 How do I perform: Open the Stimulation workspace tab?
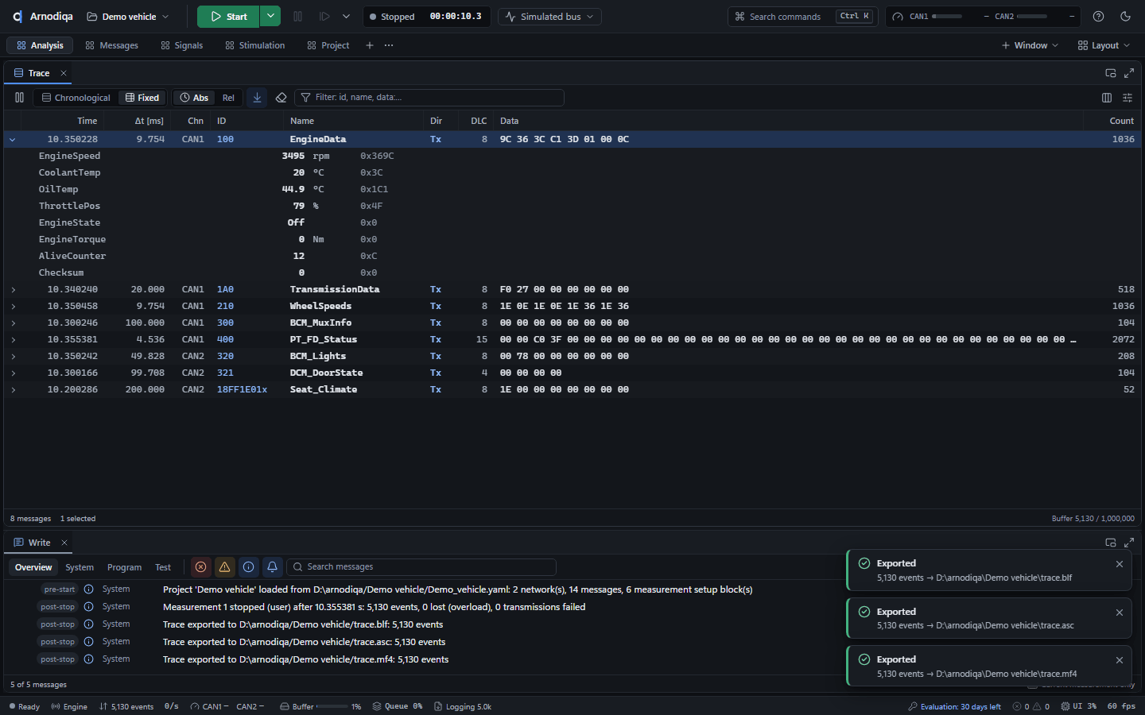point(255,45)
